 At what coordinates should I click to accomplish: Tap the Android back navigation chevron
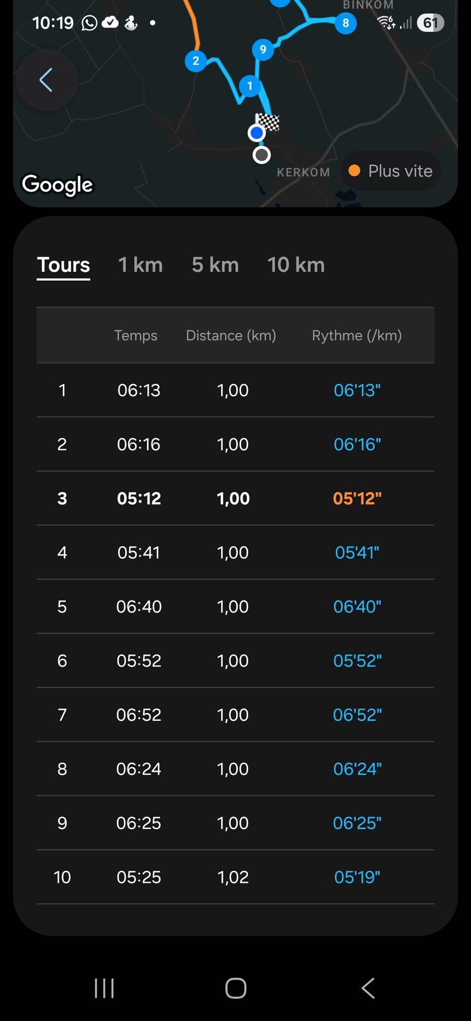click(368, 988)
